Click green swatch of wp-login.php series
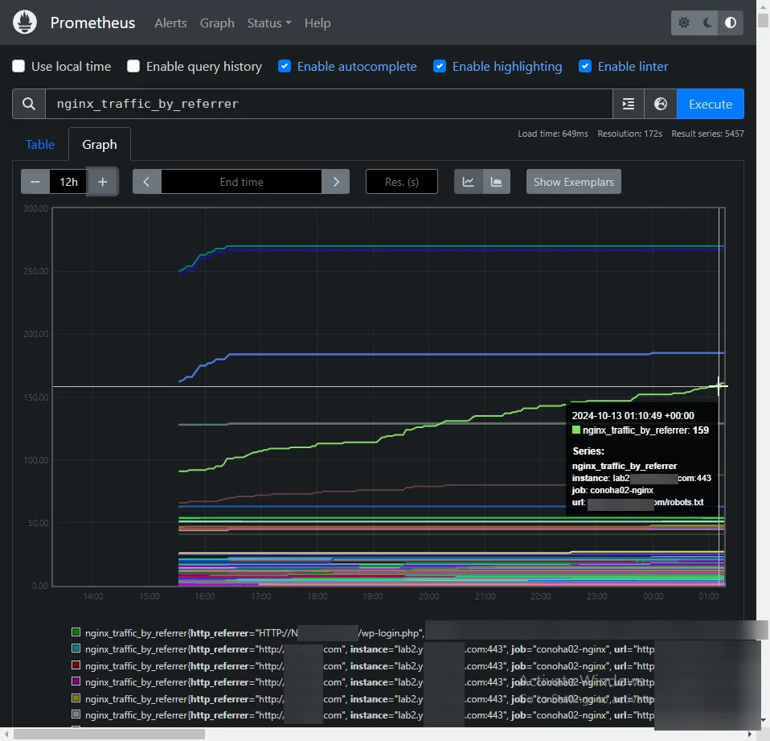This screenshot has width=770, height=741. point(76,633)
